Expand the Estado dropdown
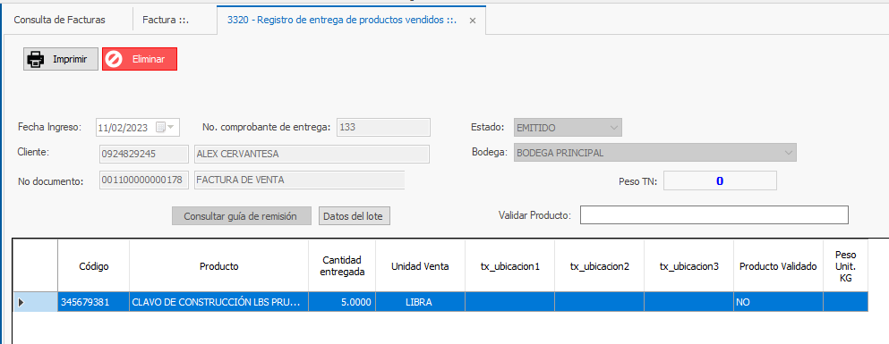 [x=614, y=128]
